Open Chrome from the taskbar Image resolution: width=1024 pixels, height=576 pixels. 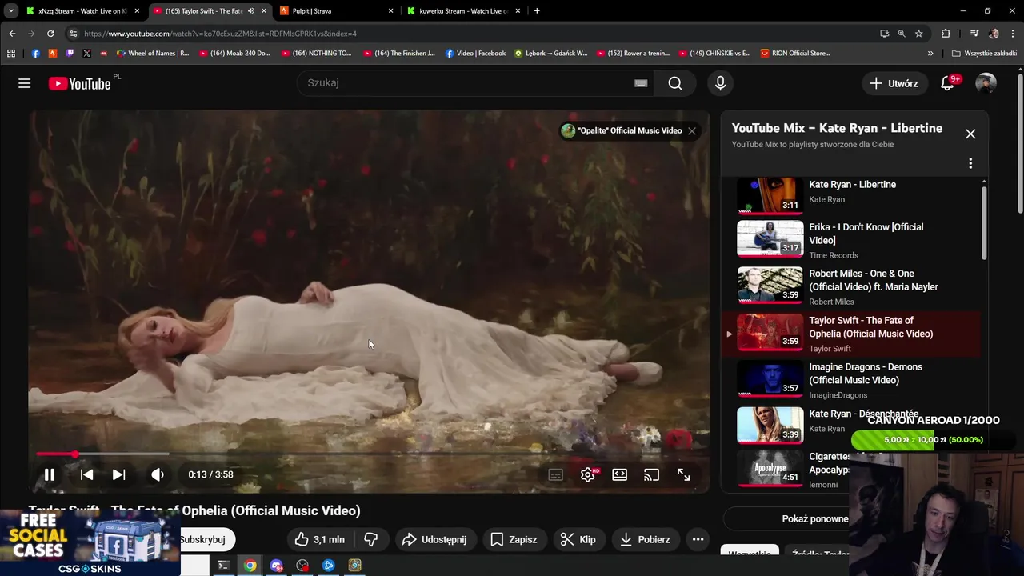point(250,566)
